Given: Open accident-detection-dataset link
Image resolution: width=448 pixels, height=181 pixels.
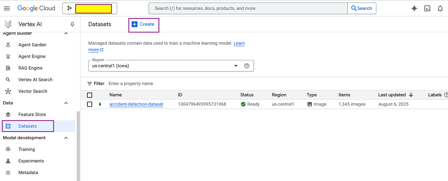Looking at the screenshot, I should click(136, 104).
